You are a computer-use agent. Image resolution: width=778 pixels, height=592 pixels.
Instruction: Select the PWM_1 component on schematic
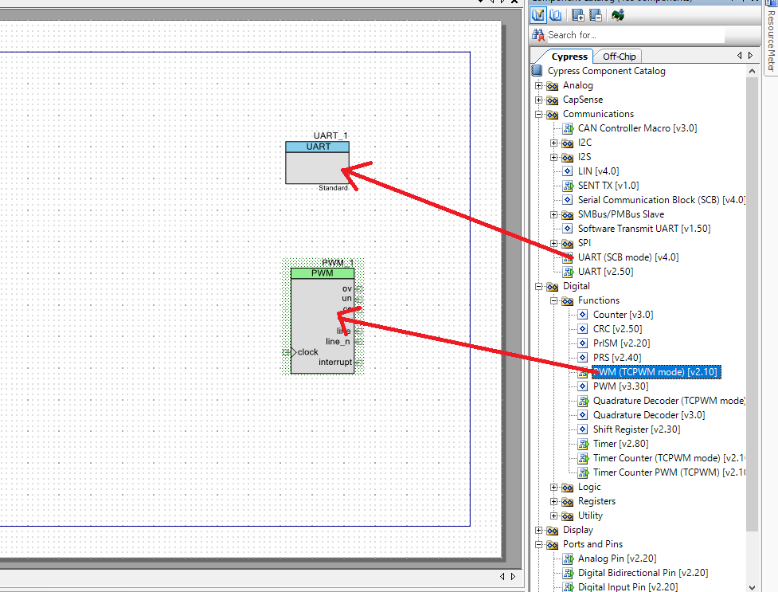(323, 321)
